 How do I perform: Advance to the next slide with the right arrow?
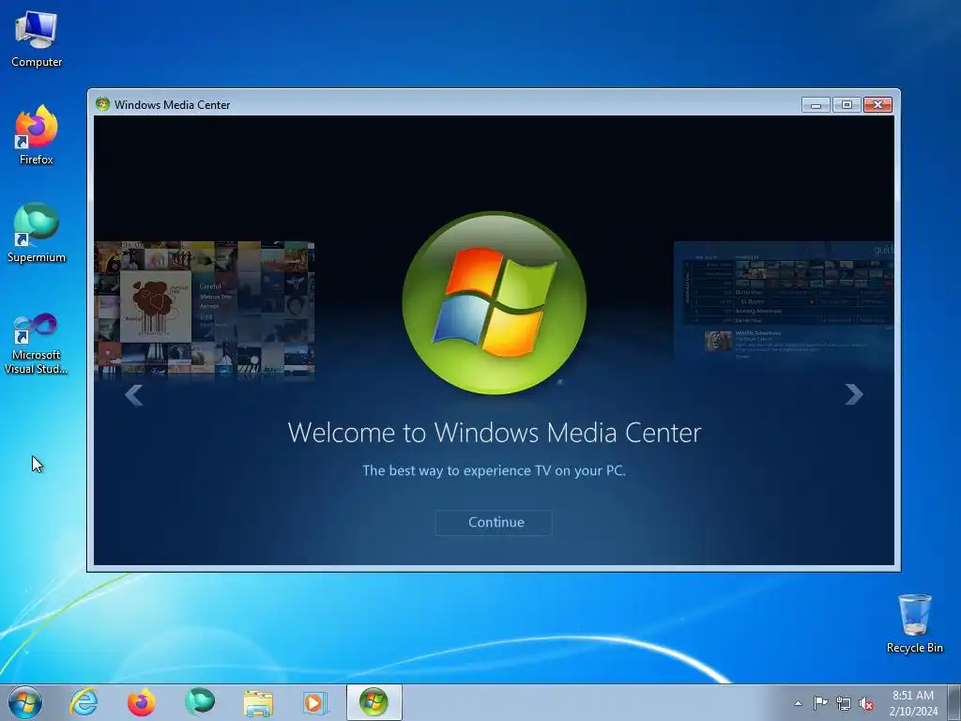[x=854, y=394]
